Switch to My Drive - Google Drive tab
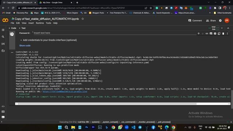This screenshot has height=131, width=233. pos(55,3)
